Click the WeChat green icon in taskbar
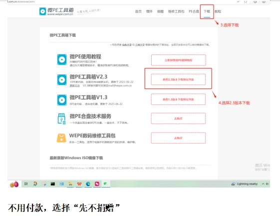Screen dimensions: 280x216 [x=105, y=183]
